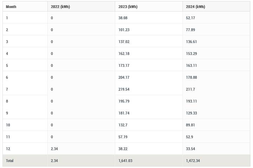Click the Total row label
The height and width of the screenshot is (168, 253).
[10, 161]
